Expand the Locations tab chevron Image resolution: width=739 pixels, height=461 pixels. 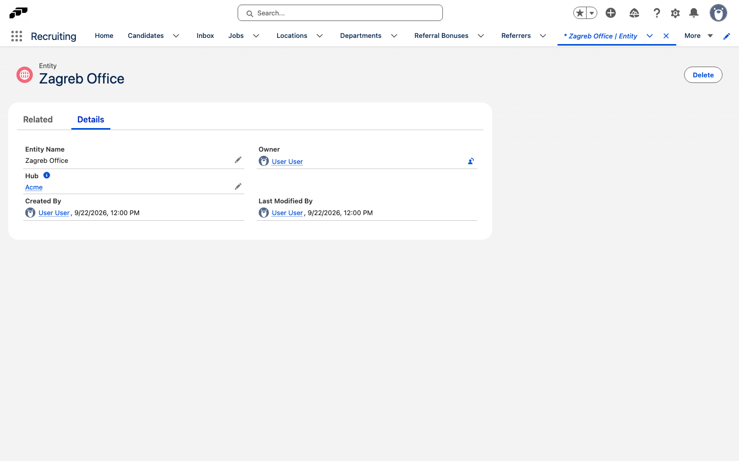320,36
